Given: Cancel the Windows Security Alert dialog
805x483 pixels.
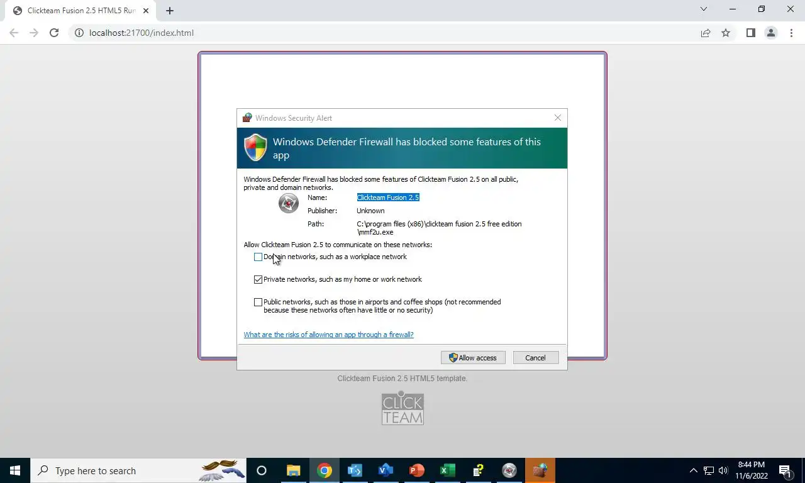Looking at the screenshot, I should (x=536, y=358).
